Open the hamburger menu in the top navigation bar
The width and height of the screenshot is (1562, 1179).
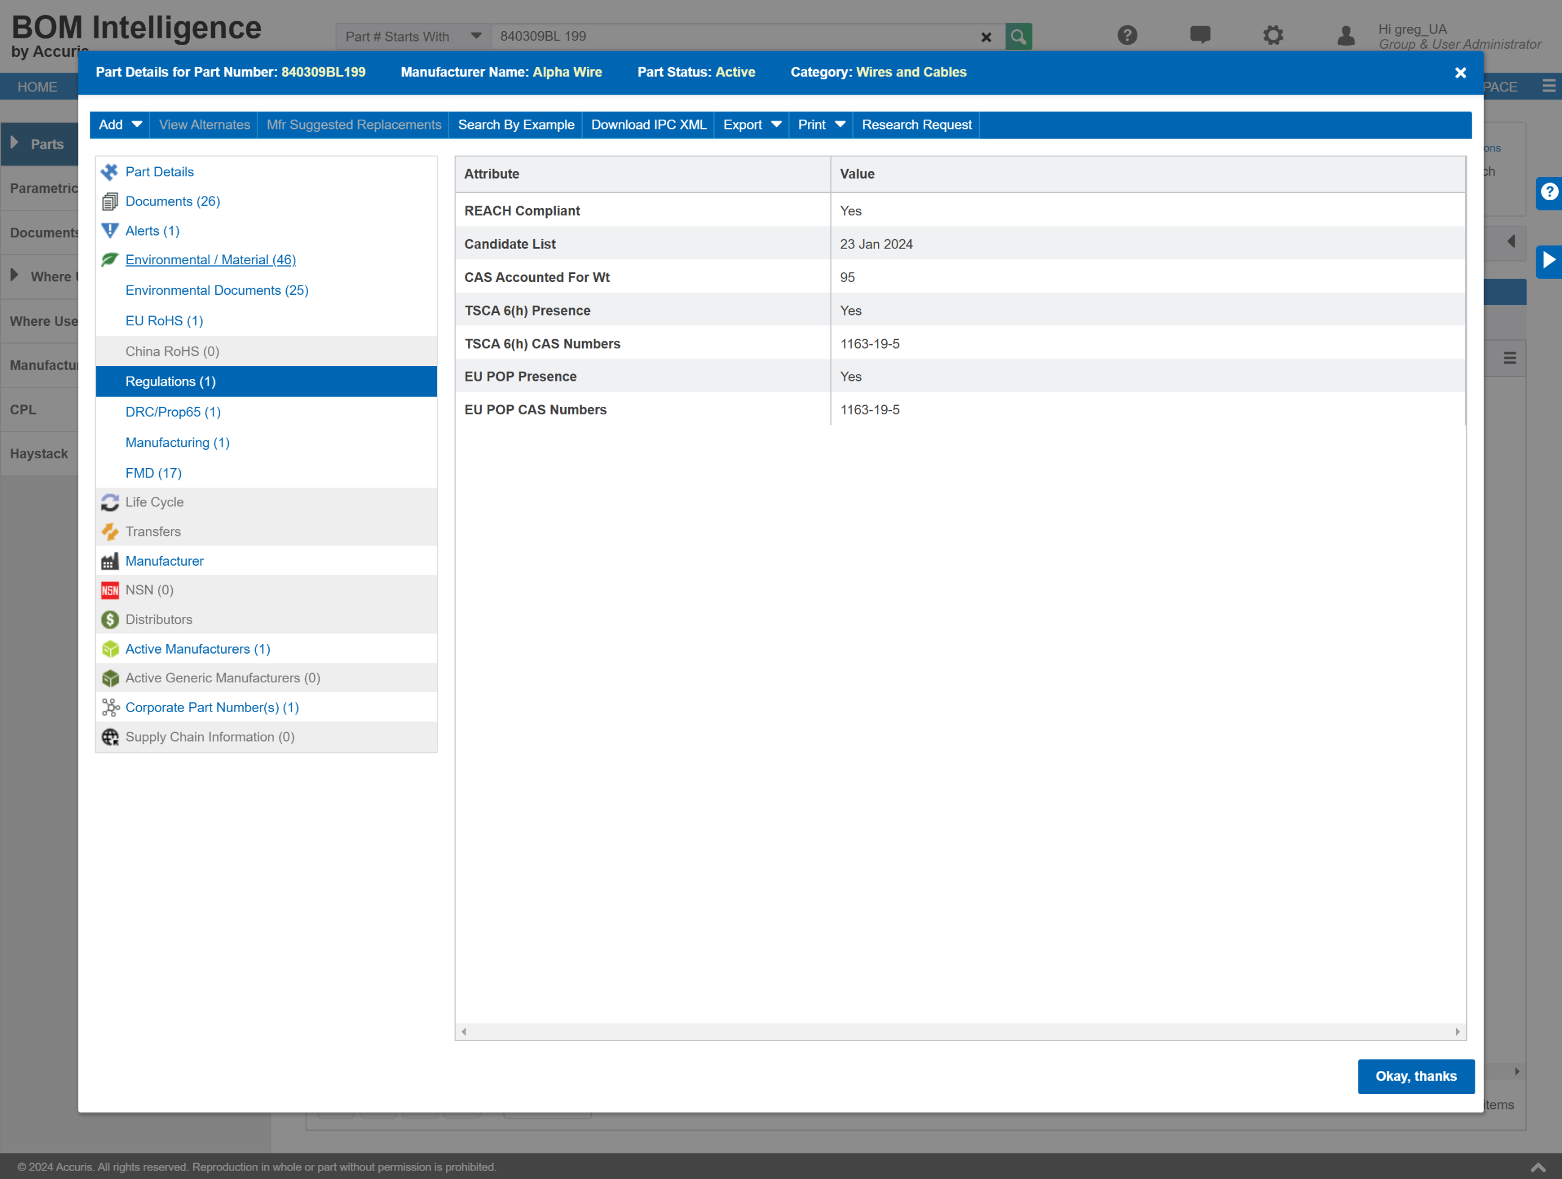pos(1549,86)
